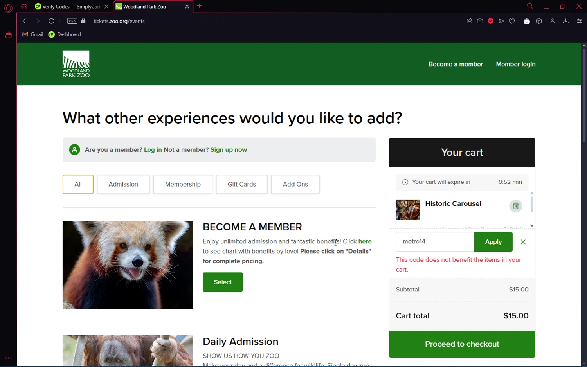Image resolution: width=587 pixels, height=367 pixels.
Task: Proceed to checkout
Action: [x=462, y=344]
